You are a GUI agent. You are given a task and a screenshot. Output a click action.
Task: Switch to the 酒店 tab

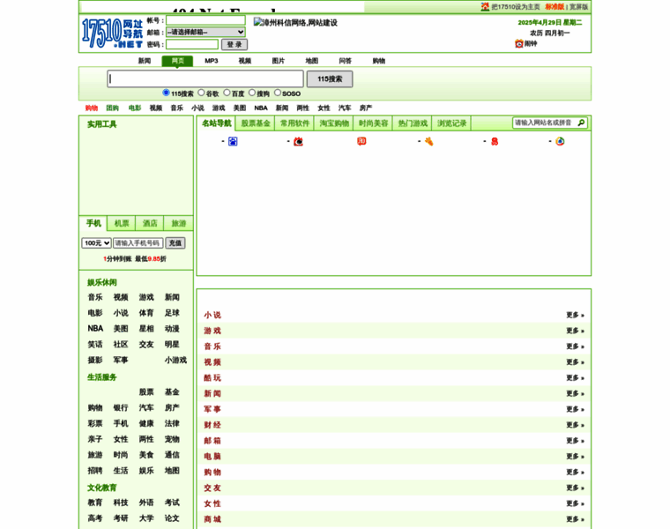(150, 223)
